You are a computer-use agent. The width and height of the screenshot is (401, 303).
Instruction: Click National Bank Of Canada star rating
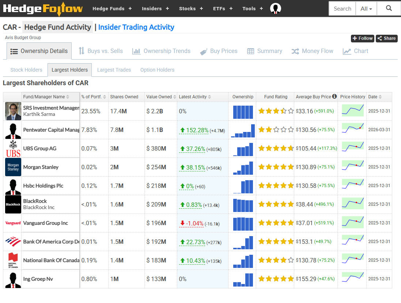pyautogui.click(x=276, y=260)
